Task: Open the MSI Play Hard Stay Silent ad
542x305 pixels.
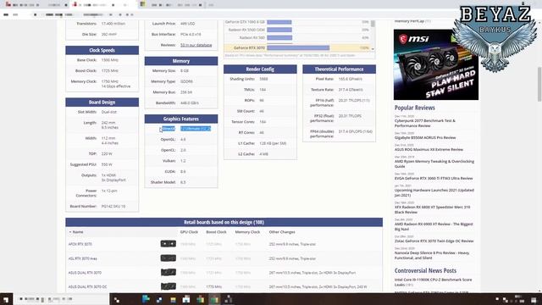Action: (436, 64)
